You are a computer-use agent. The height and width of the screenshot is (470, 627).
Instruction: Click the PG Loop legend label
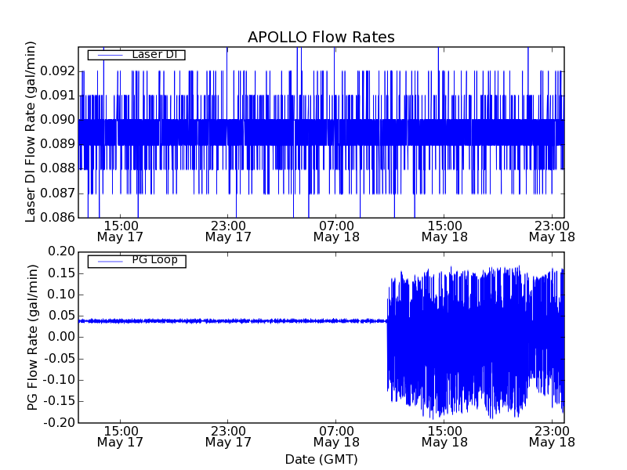[154, 260]
